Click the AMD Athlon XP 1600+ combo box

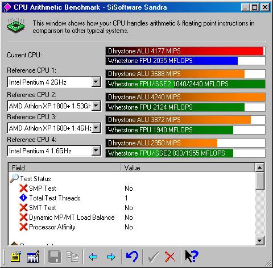pos(54,128)
